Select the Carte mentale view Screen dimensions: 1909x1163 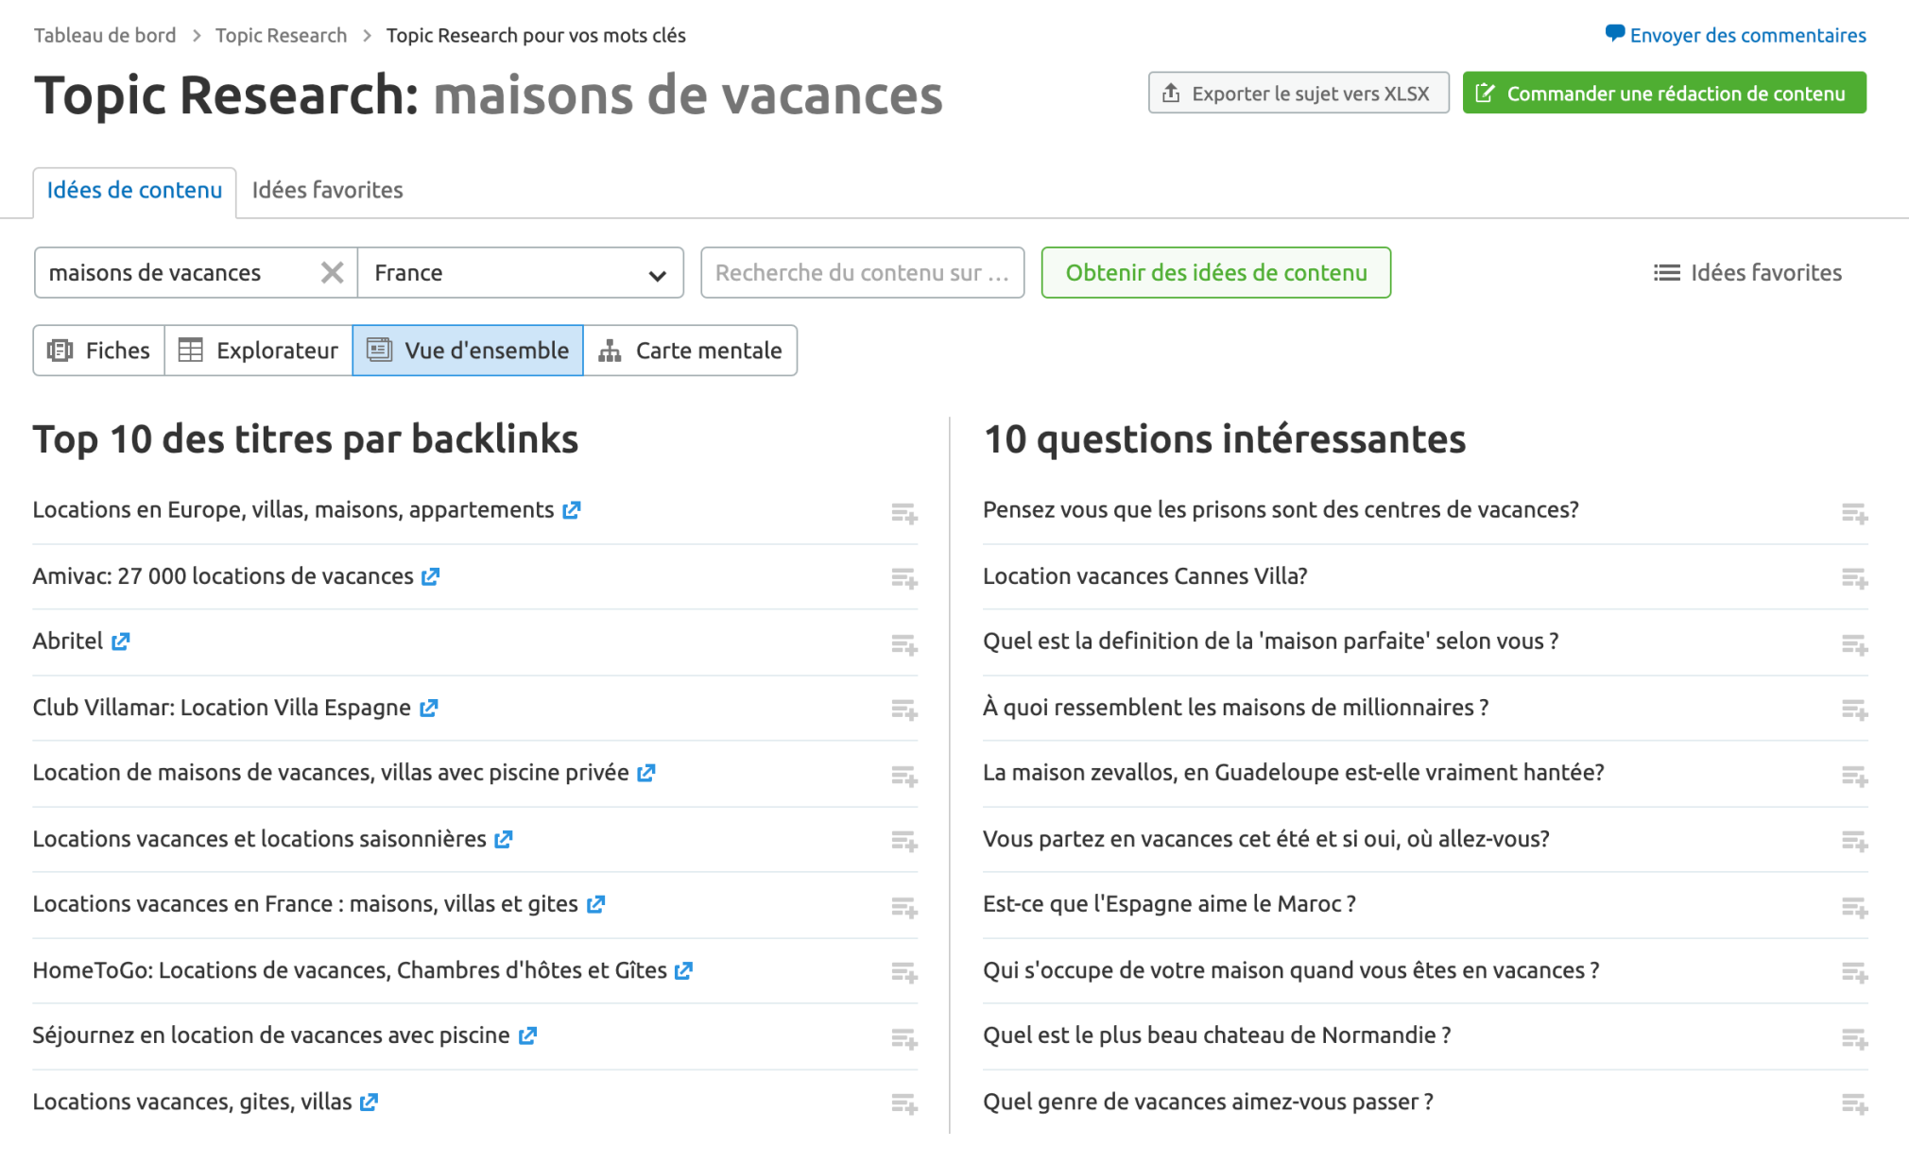691,351
